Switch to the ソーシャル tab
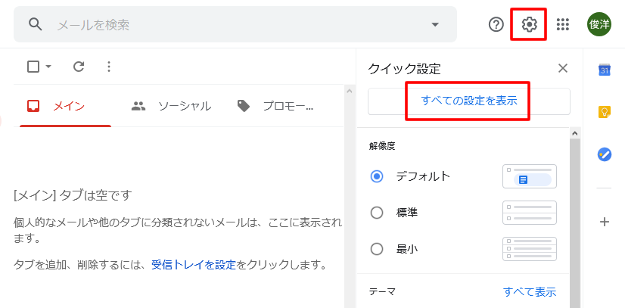This screenshot has width=625, height=308. click(x=172, y=106)
